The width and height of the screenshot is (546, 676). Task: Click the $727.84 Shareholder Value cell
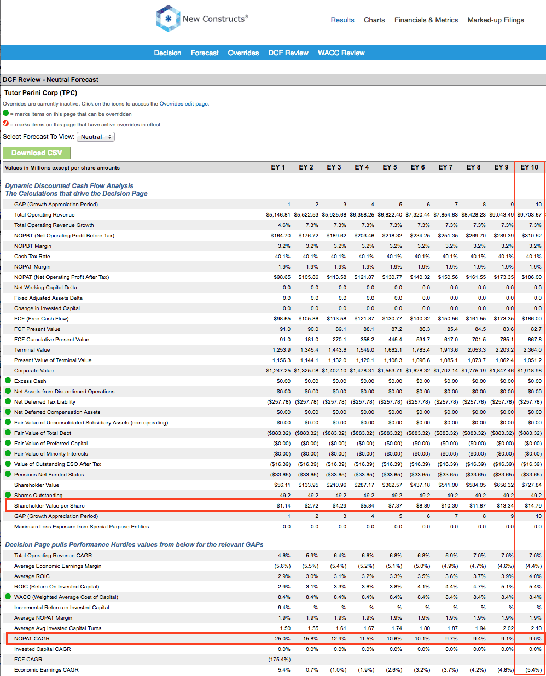click(x=532, y=485)
